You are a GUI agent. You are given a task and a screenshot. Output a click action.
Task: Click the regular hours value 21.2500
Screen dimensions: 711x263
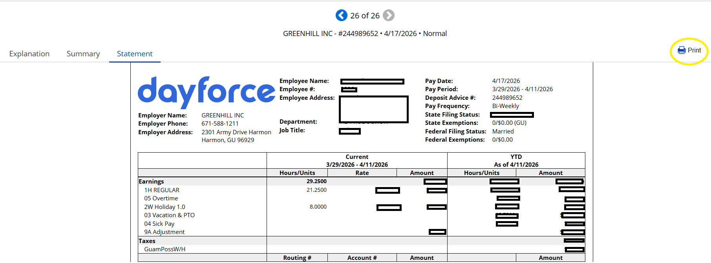316,190
